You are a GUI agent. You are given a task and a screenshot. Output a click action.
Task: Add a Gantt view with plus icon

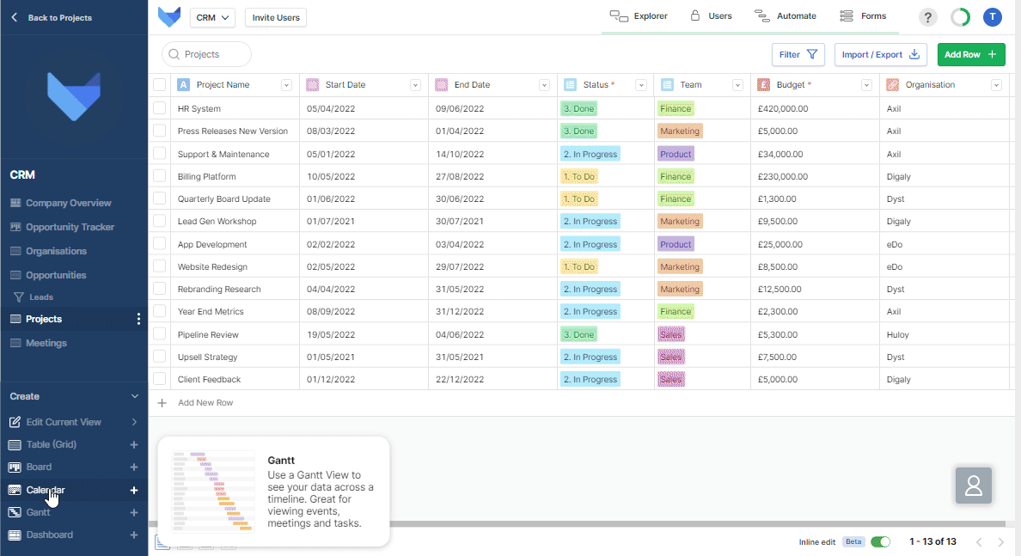(x=133, y=512)
